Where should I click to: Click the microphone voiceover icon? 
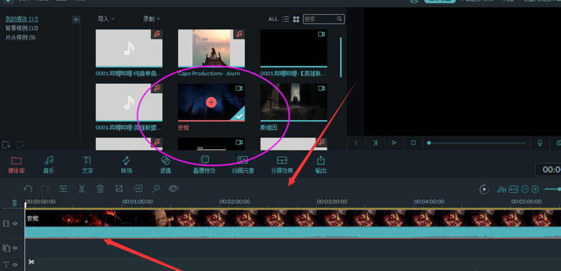pyautogui.click(x=540, y=143)
